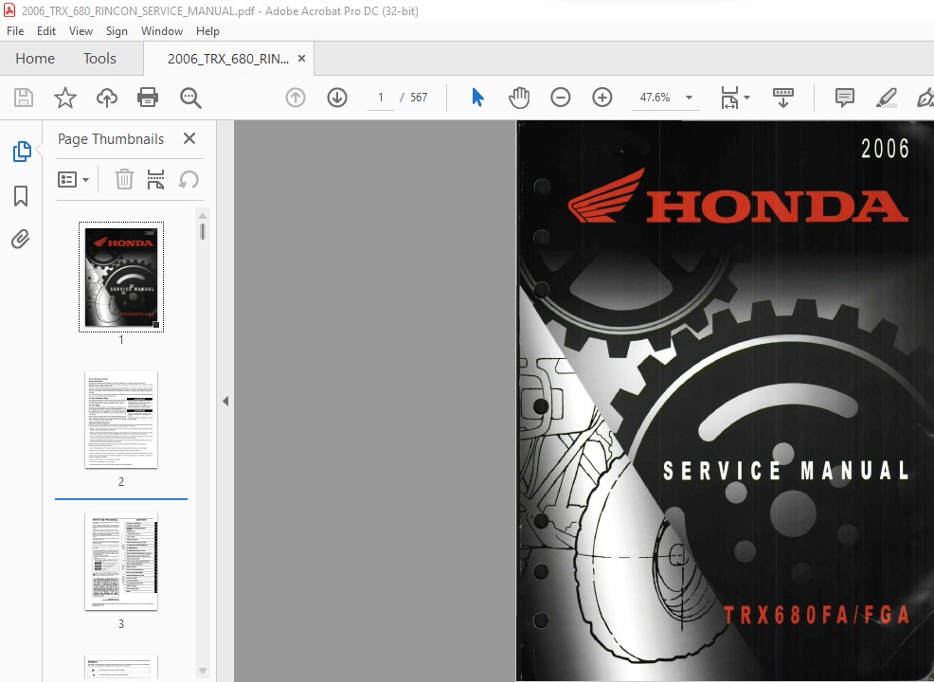Open the Window menu
Viewport: 934px width, 682px height.
pos(161,31)
